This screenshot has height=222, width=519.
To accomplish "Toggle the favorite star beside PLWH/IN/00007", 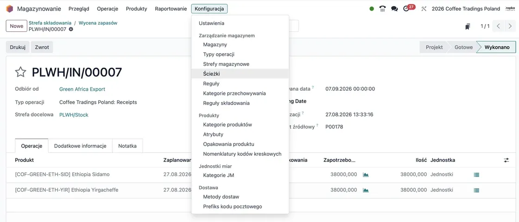I will coord(20,72).
